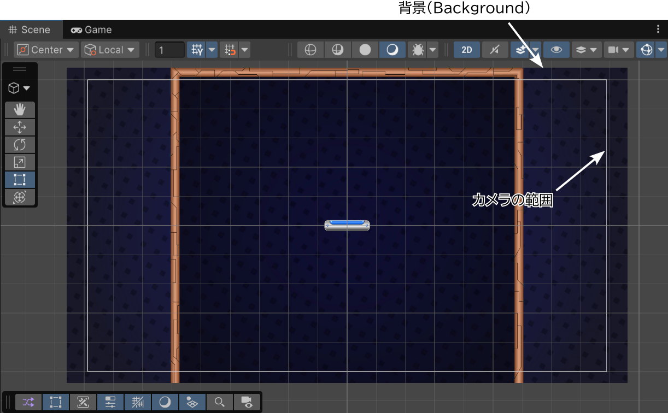Select the Rect tool

coord(20,180)
